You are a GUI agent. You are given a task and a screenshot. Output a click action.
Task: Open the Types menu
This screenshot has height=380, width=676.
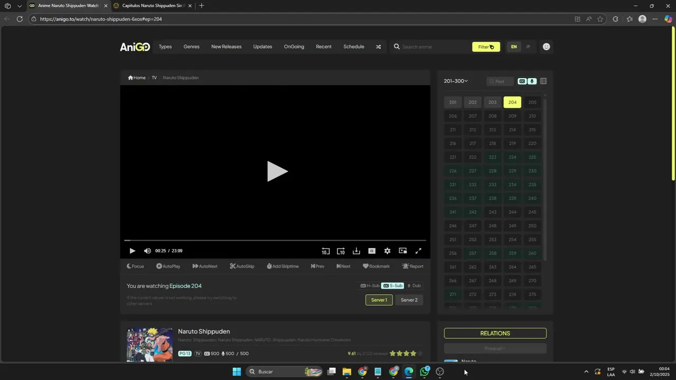pyautogui.click(x=165, y=47)
